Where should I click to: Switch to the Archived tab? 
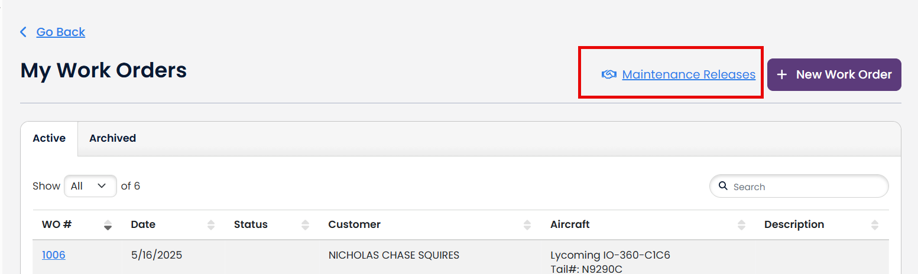click(x=112, y=138)
